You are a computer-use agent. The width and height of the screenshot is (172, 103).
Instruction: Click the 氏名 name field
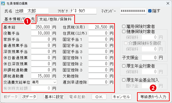tap(31, 11)
